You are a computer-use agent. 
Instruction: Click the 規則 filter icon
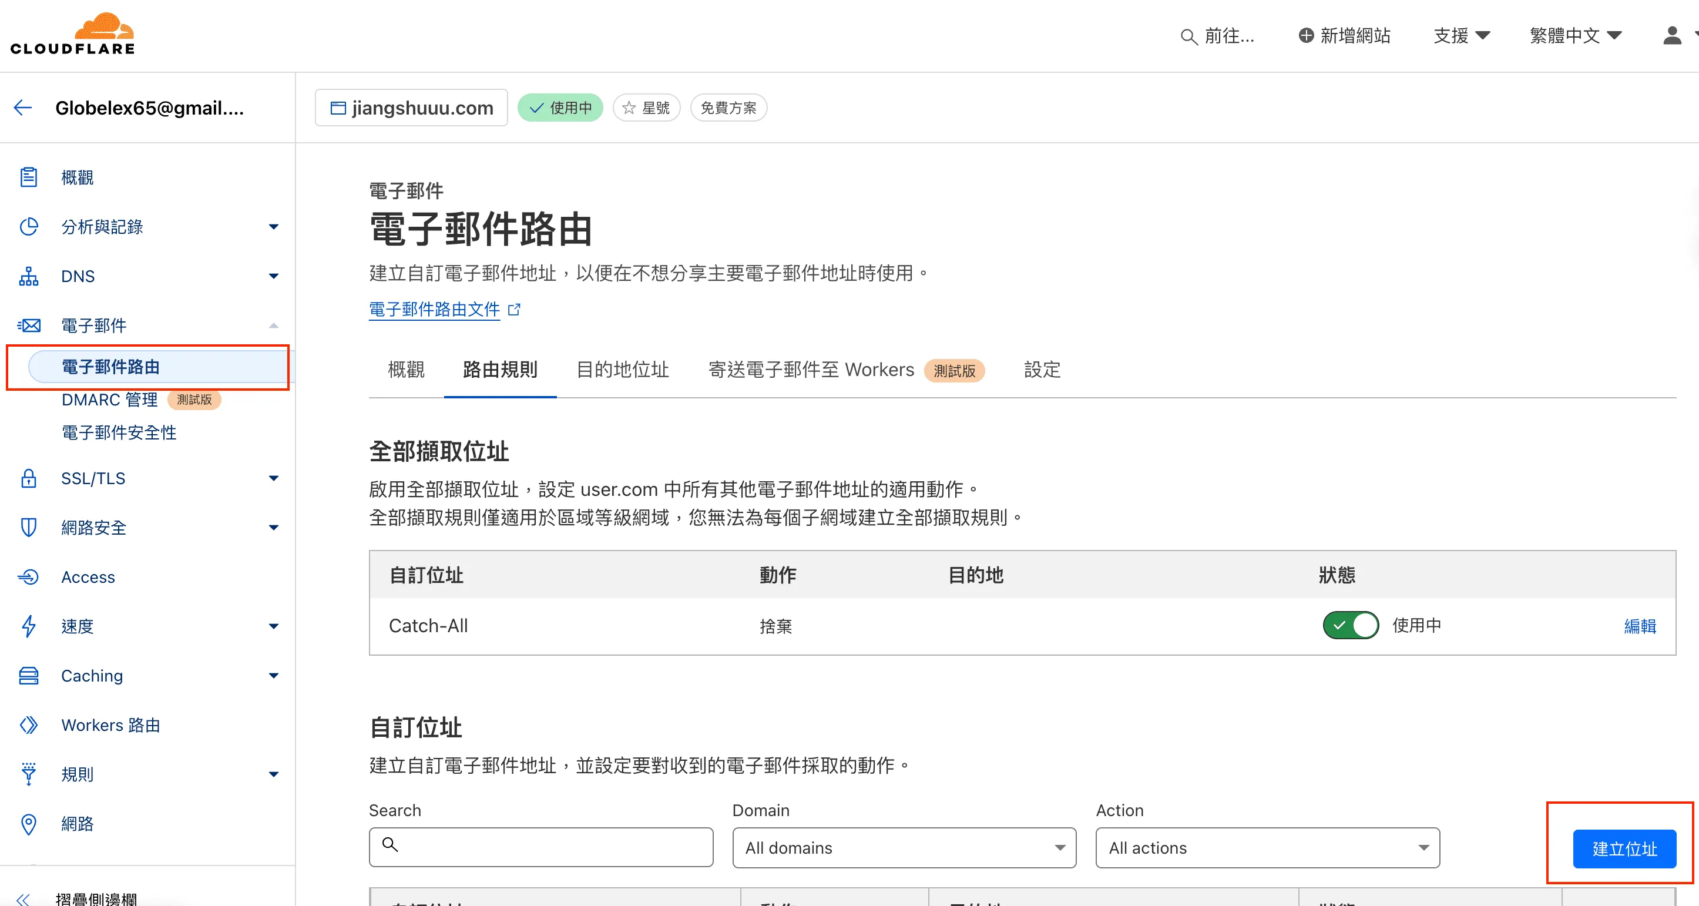tap(28, 774)
